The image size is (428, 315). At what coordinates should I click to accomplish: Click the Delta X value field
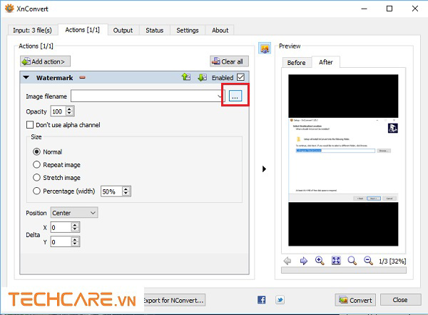(61, 227)
